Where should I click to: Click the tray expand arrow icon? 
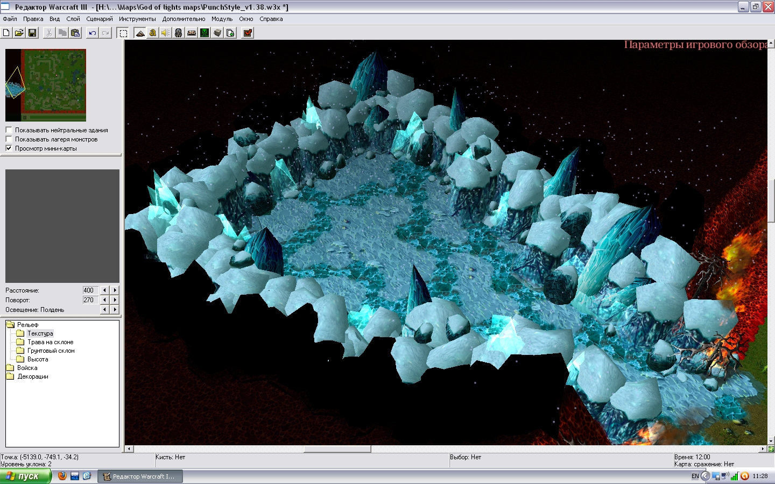pyautogui.click(x=705, y=476)
